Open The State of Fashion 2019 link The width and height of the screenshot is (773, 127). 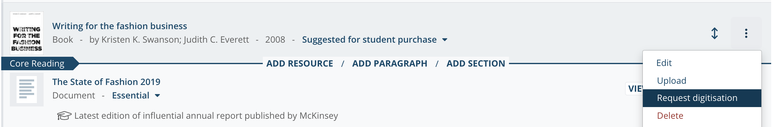[x=106, y=82]
